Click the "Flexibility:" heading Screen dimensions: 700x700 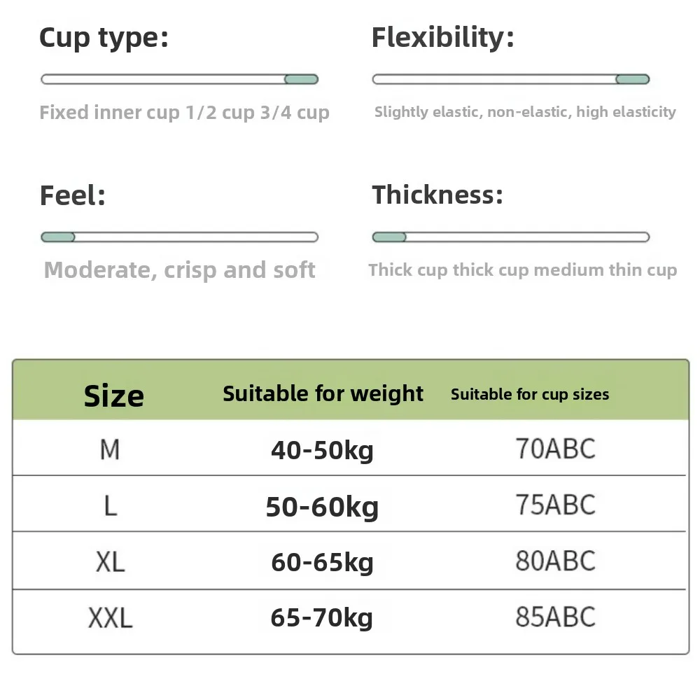[443, 38]
